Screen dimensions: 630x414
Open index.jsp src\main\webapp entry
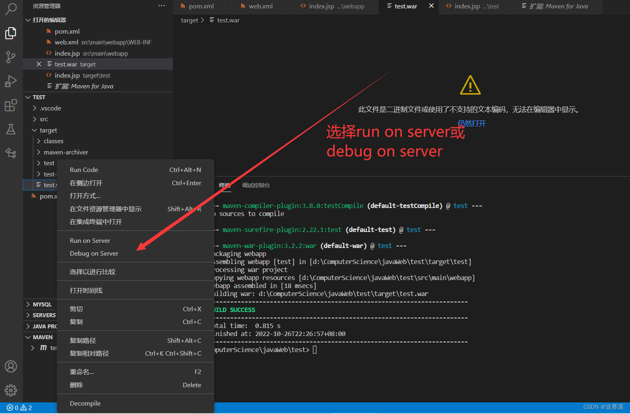(98, 53)
